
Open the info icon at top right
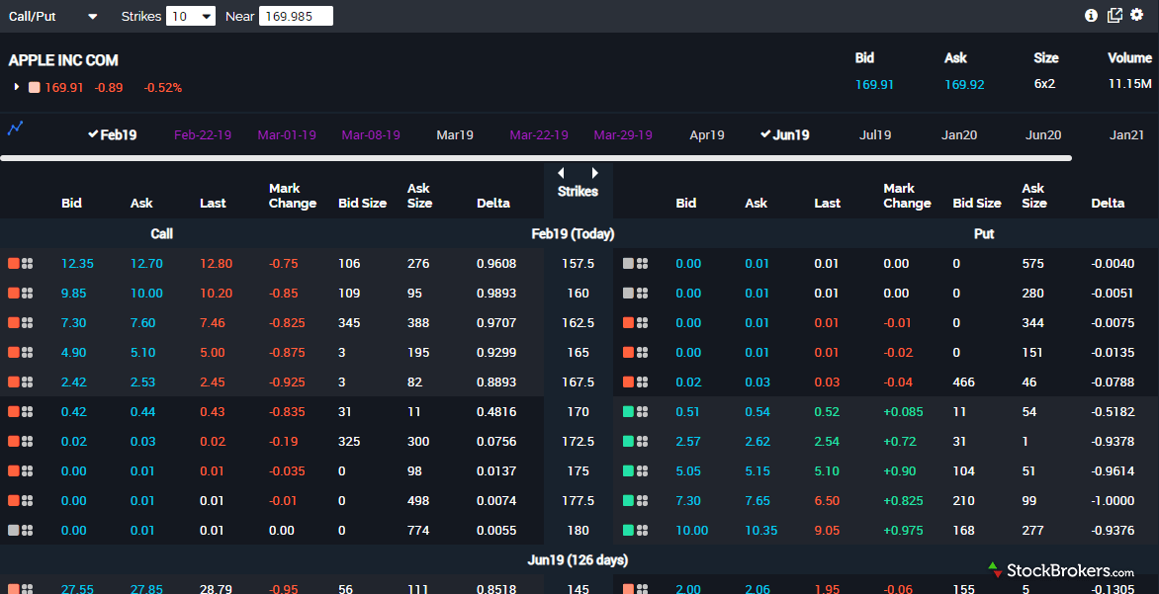pyautogui.click(x=1091, y=16)
